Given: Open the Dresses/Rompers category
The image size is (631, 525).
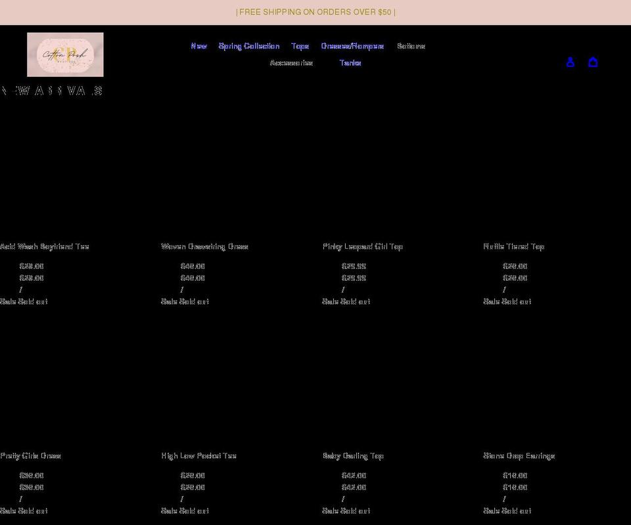Looking at the screenshot, I should (x=352, y=46).
